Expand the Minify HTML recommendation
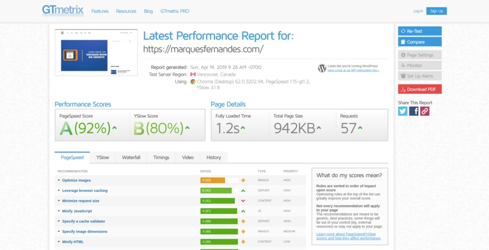489x250 pixels. pyautogui.click(x=73, y=242)
